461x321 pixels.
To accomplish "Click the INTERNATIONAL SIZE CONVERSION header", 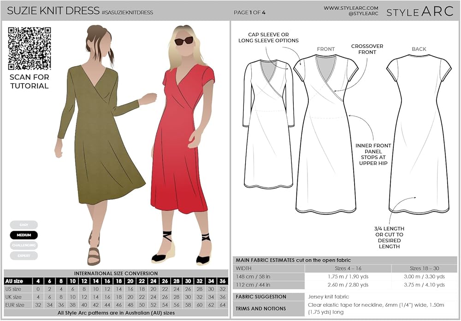I will pyautogui.click(x=116, y=273).
